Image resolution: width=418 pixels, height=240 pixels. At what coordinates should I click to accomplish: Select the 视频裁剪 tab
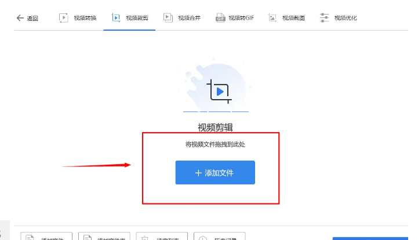point(129,18)
